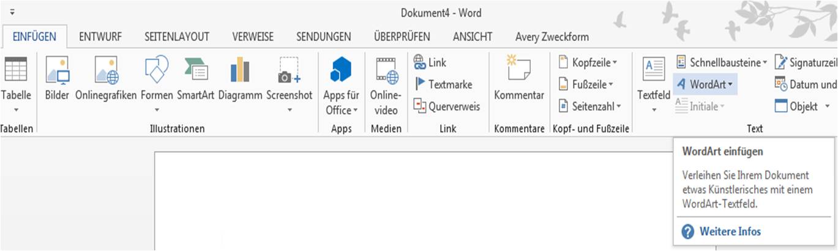The height and width of the screenshot is (251, 838).
Task: Click the Schnellbausteine quick parts icon
Action: tap(682, 62)
